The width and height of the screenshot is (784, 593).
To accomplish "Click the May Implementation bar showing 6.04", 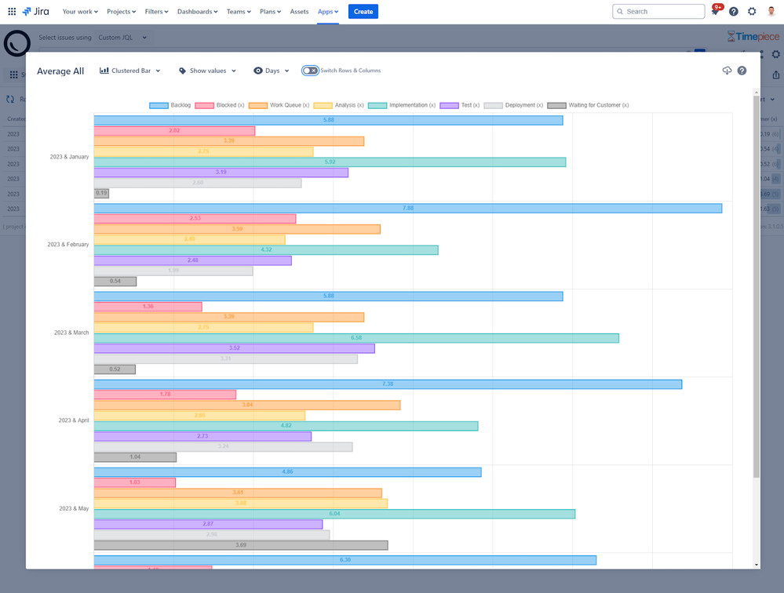I will click(x=334, y=514).
